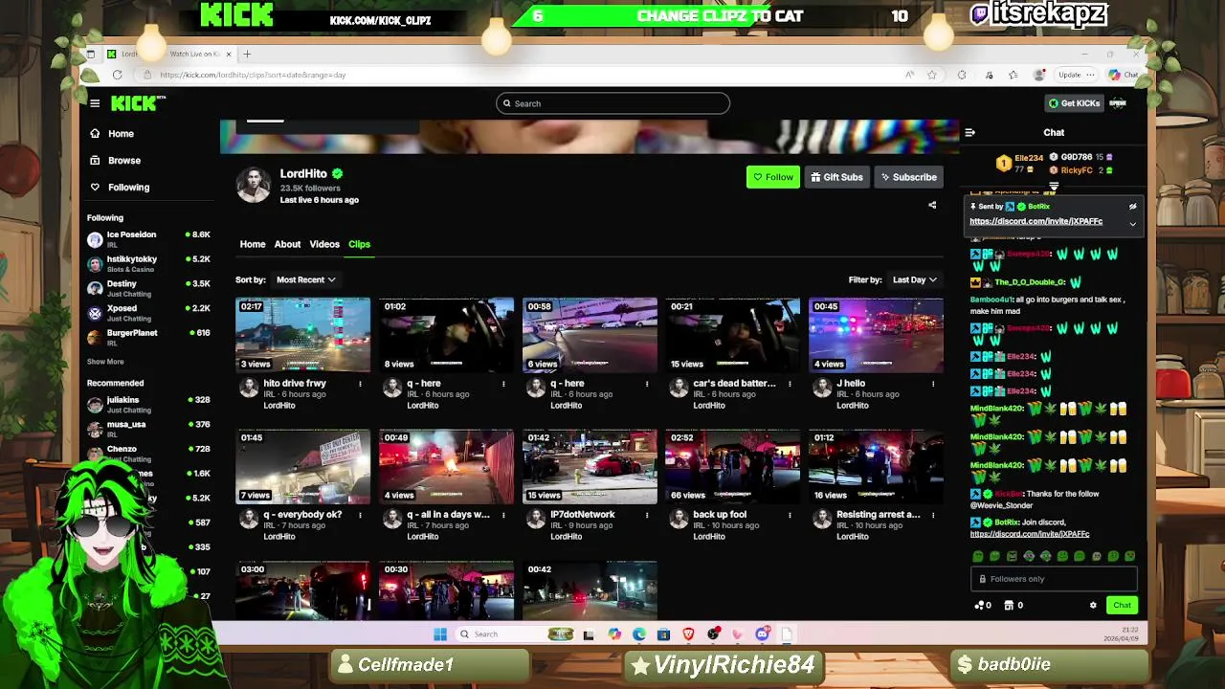The width and height of the screenshot is (1225, 689).
Task: Open Ice Poseidon in the Following list
Action: [148, 238]
